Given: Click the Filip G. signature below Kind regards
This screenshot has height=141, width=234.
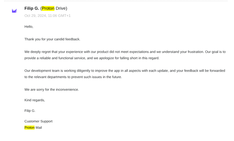Looking at the screenshot, I should (x=30, y=111).
